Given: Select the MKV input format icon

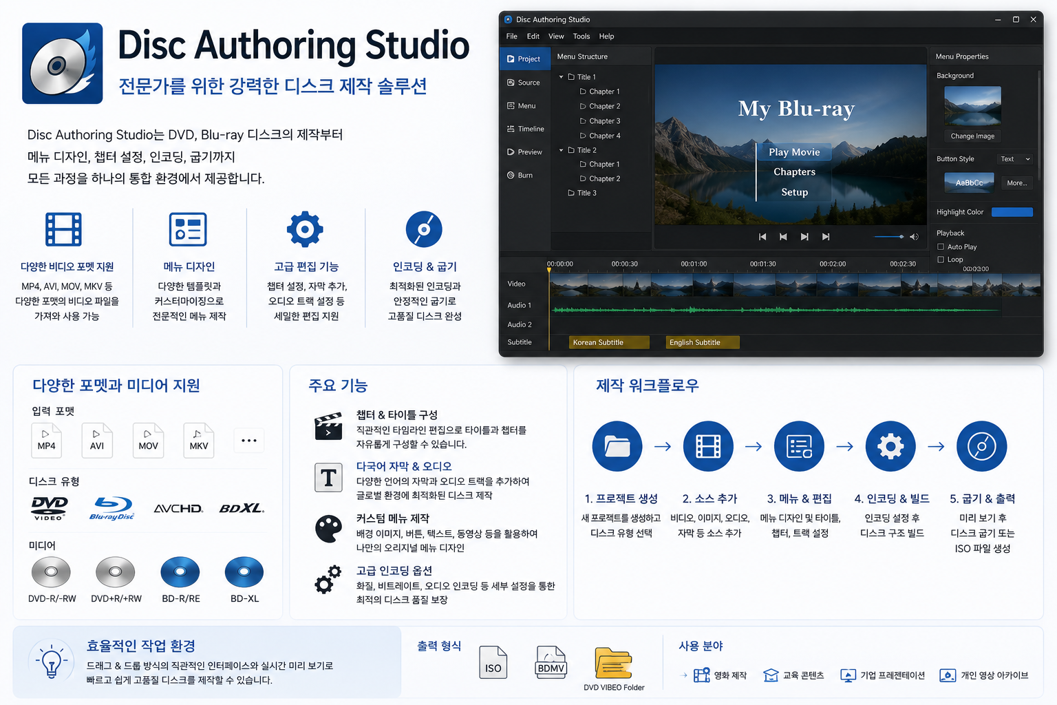Looking at the screenshot, I should [199, 440].
